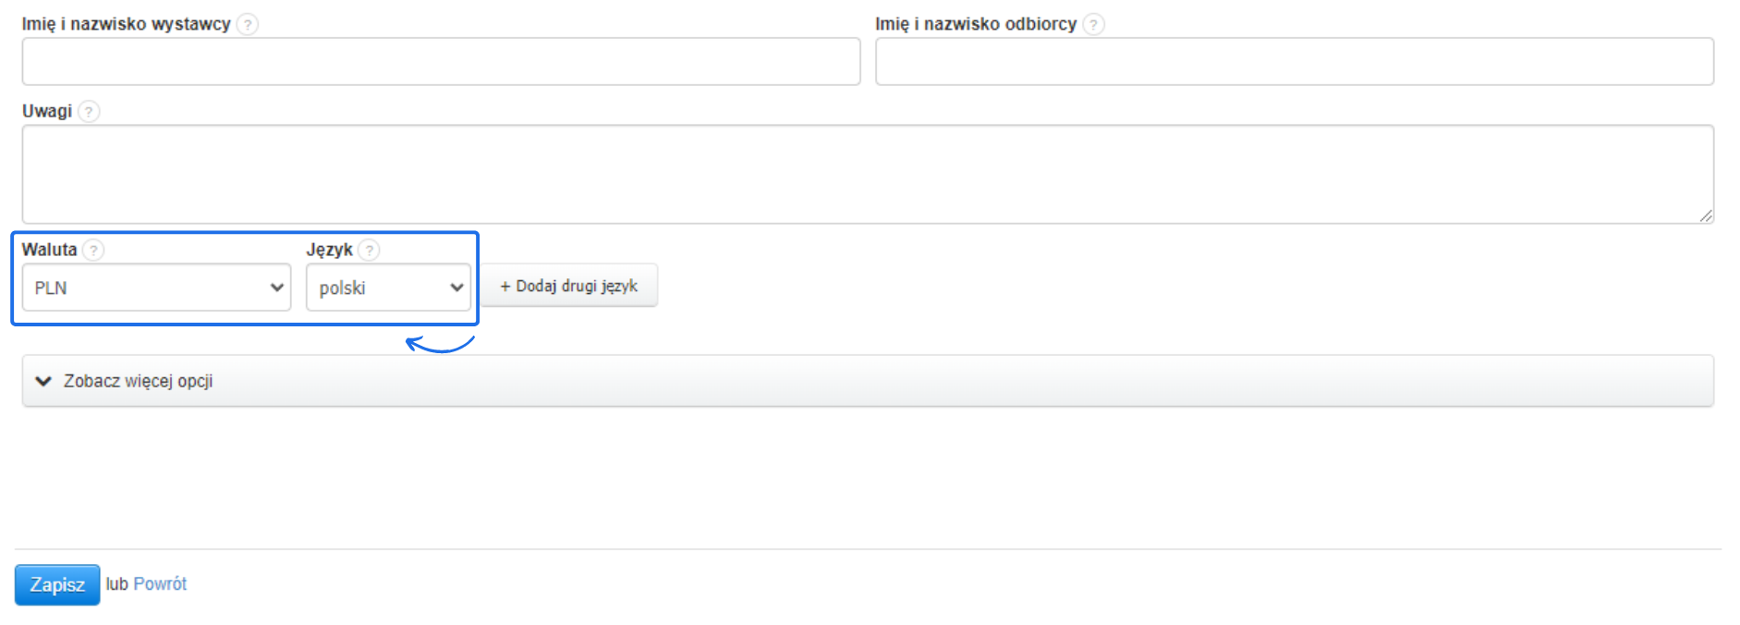Click the Imię i nazwisko wystawcy label
Screen dimensions: 1740x625
(x=127, y=24)
